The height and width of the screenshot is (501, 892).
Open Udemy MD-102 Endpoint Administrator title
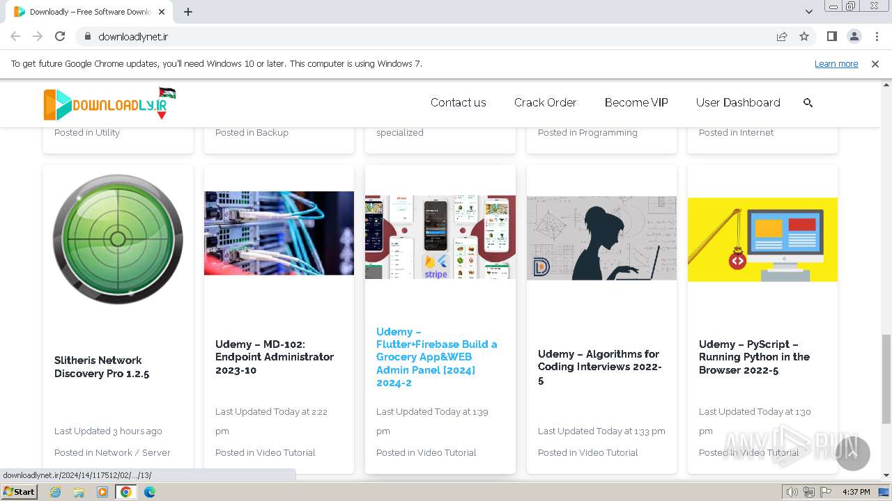tap(275, 357)
